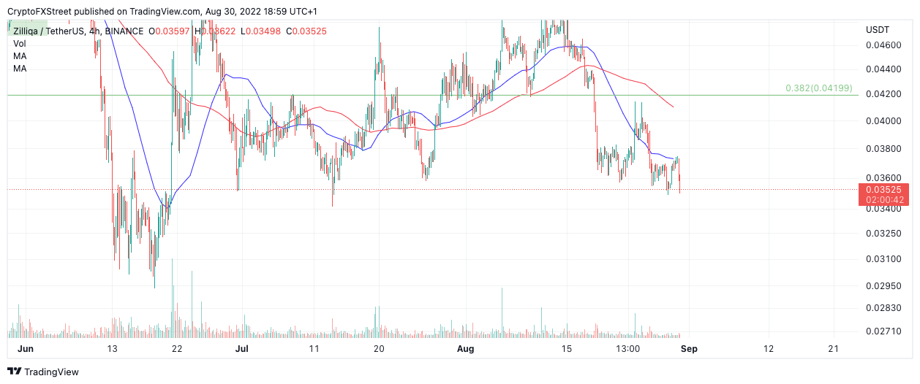Viewport: 920px width, 384px height.
Task: Select the Sep marker on the time axis
Action: [689, 349]
